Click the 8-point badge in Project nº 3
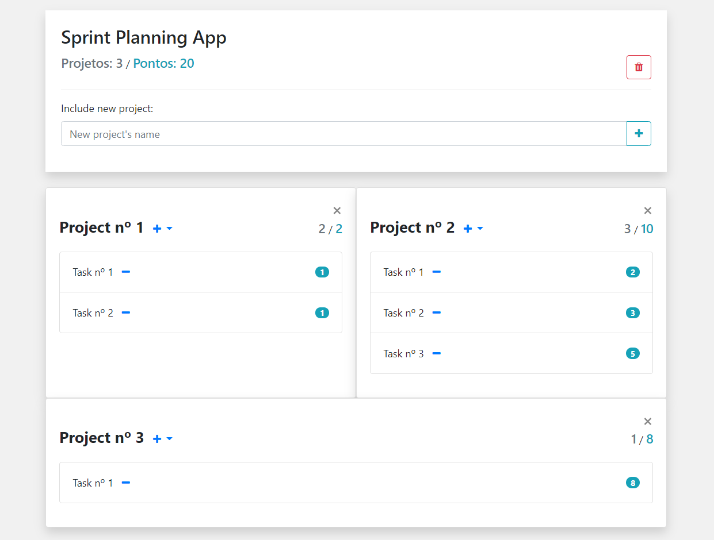Screen dimensions: 714x540 point(632,483)
